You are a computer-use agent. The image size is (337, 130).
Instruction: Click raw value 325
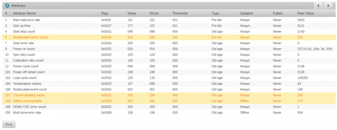(x=300, y=37)
